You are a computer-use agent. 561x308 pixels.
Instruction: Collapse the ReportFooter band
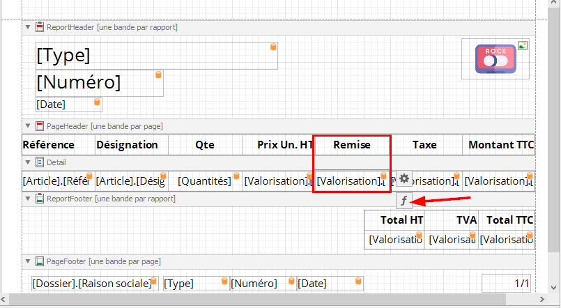(x=29, y=199)
